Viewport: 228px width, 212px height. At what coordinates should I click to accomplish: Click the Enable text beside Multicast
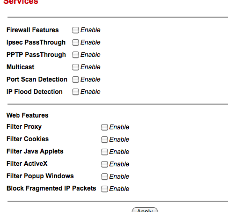point(90,67)
